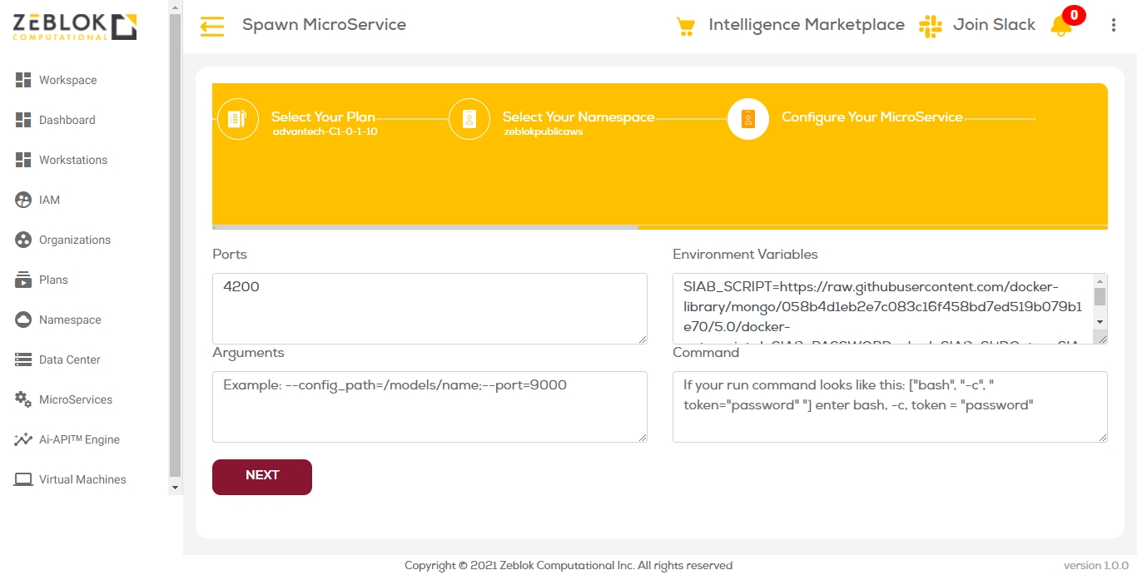Focus the Arguments text area
Image resolution: width=1137 pixels, height=580 pixels.
429,406
